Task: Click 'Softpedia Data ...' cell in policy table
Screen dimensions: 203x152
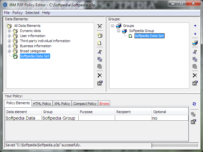Action: pos(23,118)
